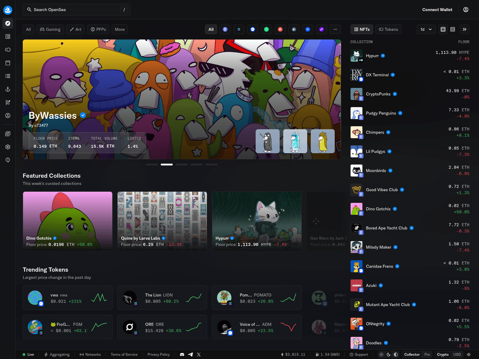The width and height of the screenshot is (479, 359).
Task: Open Support in footer
Action: pyautogui.click(x=359, y=355)
